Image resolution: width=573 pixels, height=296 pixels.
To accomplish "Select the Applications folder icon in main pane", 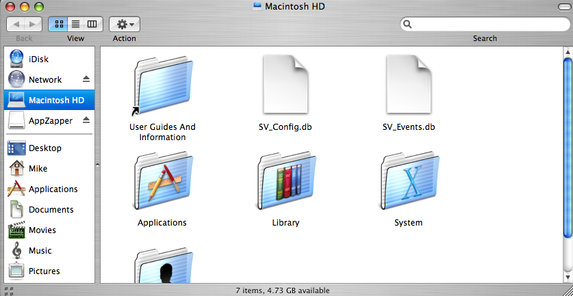I will click(x=162, y=181).
